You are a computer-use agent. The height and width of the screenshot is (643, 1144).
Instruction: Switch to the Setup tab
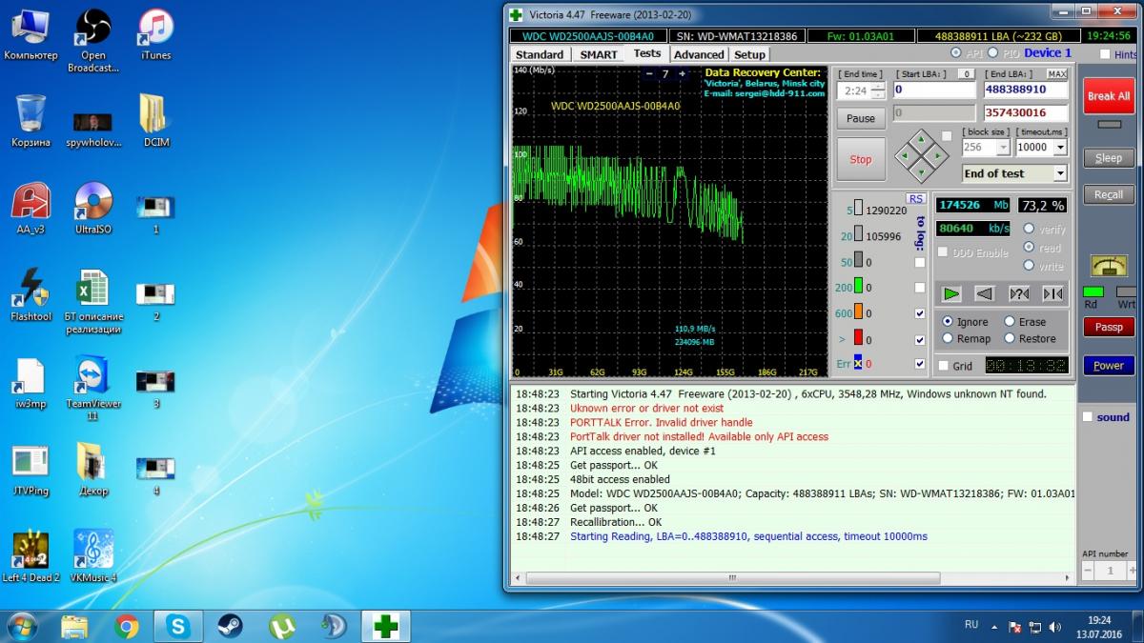[750, 54]
